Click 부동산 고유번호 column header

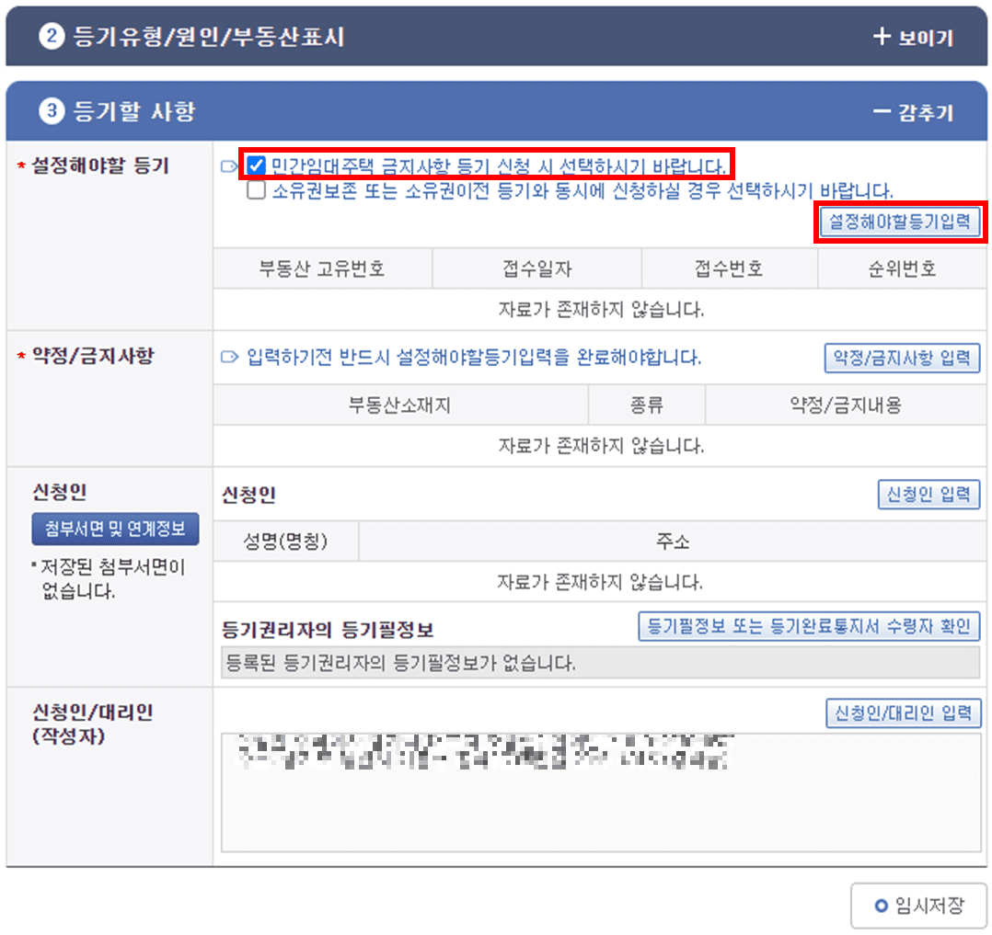click(x=323, y=268)
